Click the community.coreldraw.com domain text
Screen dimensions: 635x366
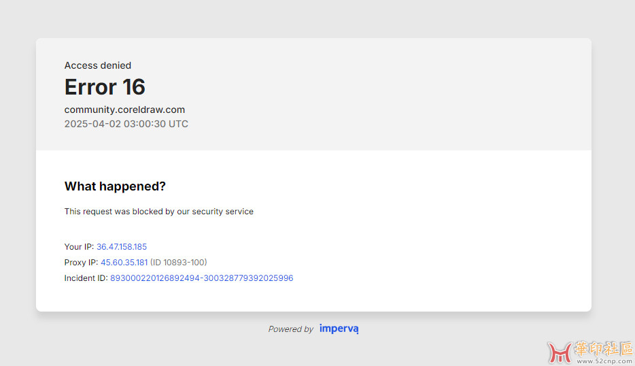[x=124, y=110]
